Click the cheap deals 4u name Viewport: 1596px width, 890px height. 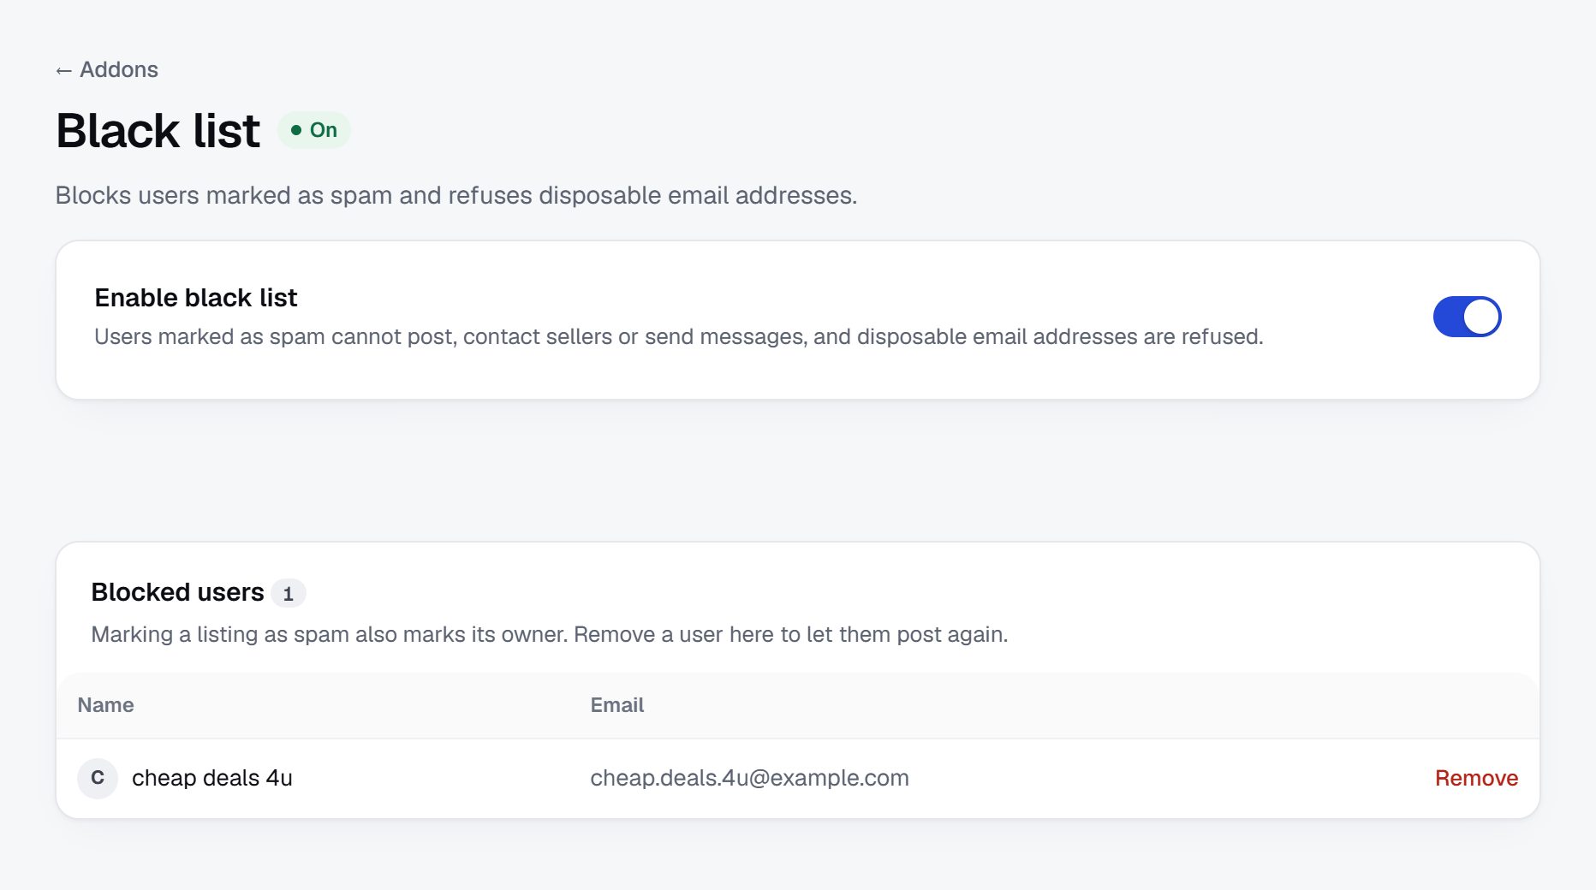click(212, 778)
